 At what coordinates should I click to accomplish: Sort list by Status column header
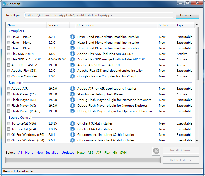pos(163,25)
